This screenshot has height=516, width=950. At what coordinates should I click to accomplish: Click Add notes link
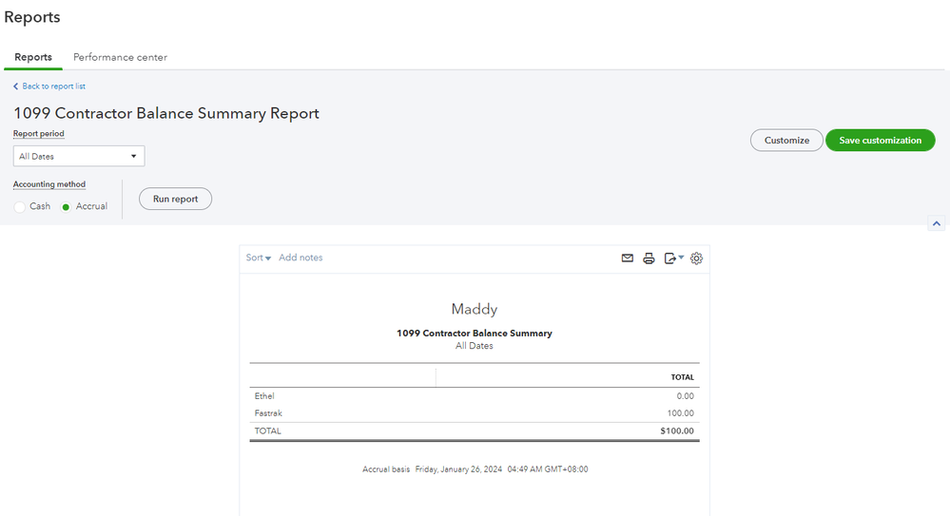[x=301, y=258]
